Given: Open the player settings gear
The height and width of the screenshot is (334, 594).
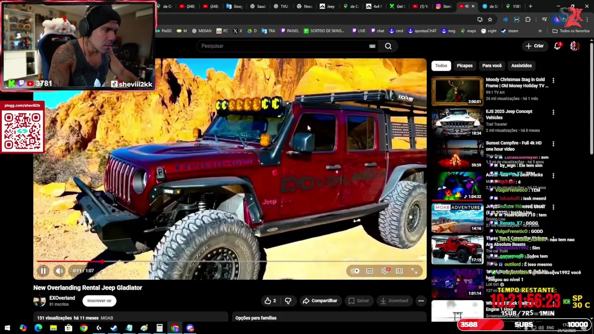Looking at the screenshot, I should click(385, 271).
